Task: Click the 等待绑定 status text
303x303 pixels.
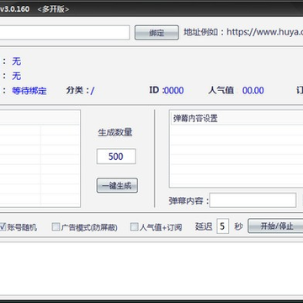Action: [x=29, y=91]
